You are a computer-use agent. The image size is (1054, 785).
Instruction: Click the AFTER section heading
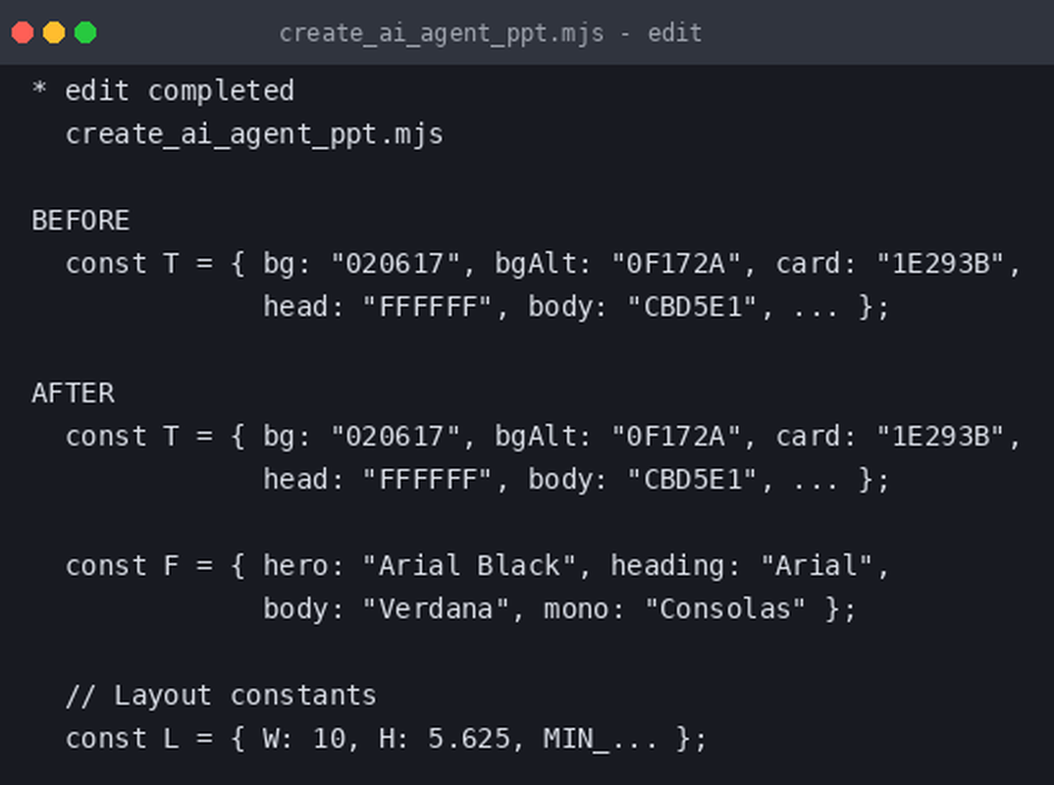click(x=73, y=393)
